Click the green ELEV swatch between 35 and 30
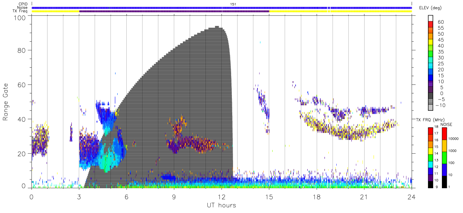Image resolution: width=463 pixels, height=213 pixels. 430,55
